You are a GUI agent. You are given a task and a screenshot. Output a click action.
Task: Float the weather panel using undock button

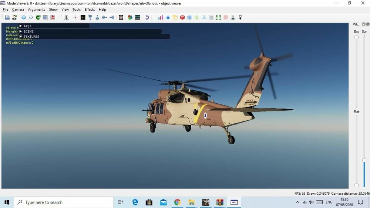(x=363, y=24)
